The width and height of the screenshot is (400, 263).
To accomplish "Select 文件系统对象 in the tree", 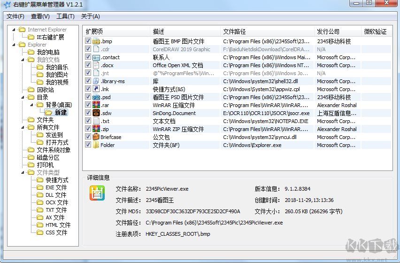I will point(54,150).
